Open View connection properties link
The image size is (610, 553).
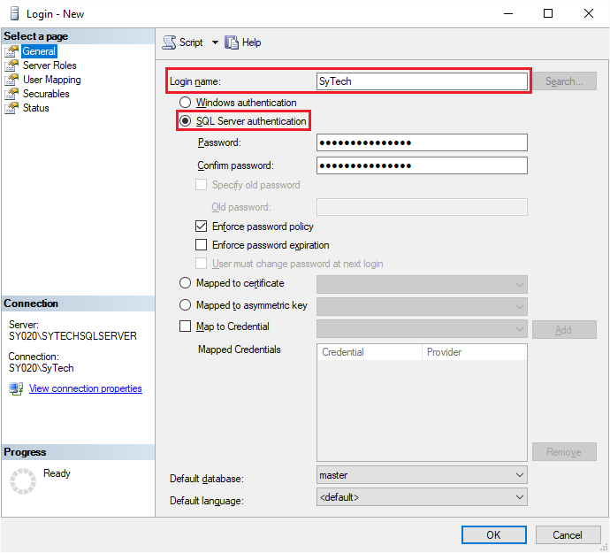[86, 388]
